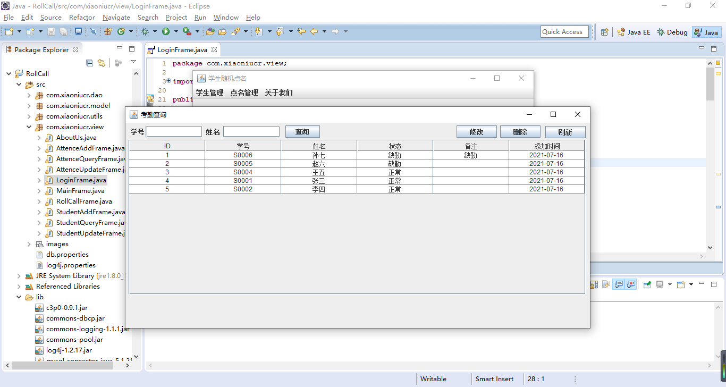Click the Last Edit Location icon
Image resolution: width=726 pixels, height=387 pixels.
[x=301, y=32]
